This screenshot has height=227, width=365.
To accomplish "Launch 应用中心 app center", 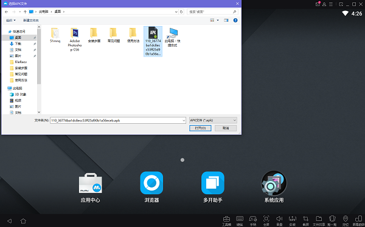I will click(x=90, y=188).
